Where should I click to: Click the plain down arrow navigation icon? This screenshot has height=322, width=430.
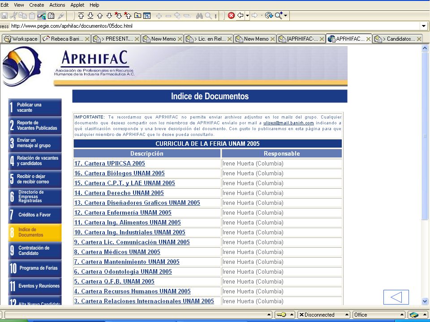click(x=109, y=16)
